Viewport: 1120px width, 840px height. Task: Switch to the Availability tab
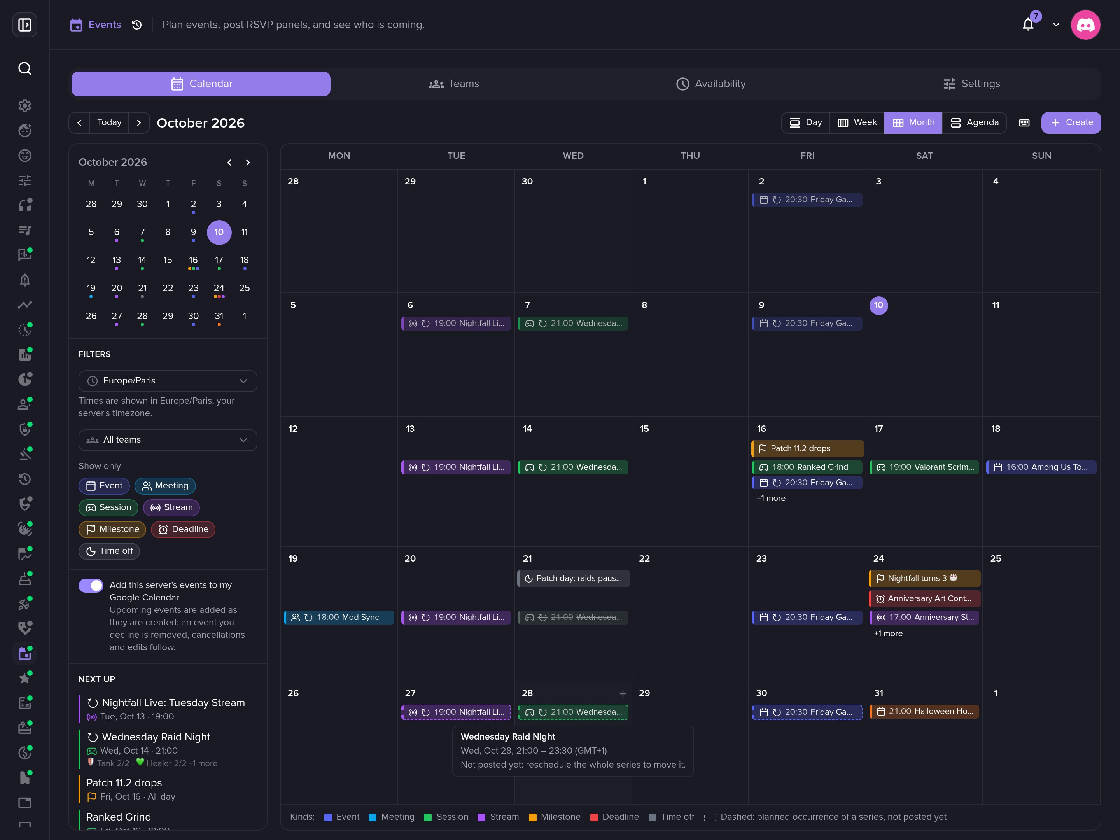coord(711,84)
